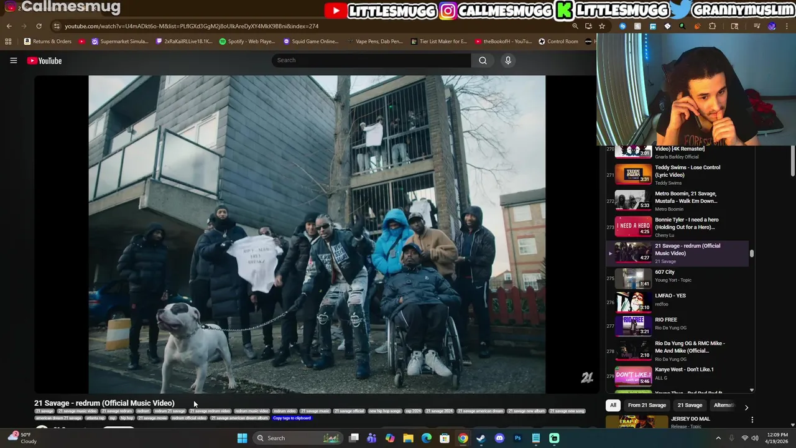This screenshot has width=796, height=448.
Task: Open the Shazam browser extension
Action: pyautogui.click(x=622, y=26)
